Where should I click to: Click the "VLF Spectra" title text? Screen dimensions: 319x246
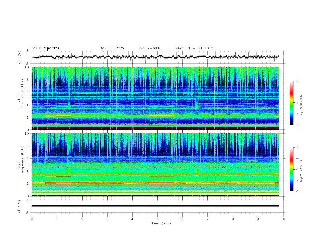46,48
